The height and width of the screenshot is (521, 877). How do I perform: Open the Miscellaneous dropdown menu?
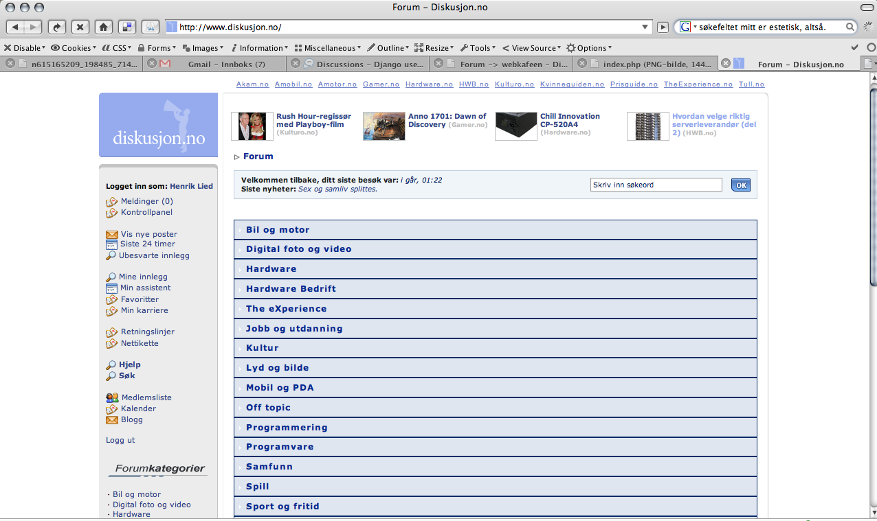point(328,48)
